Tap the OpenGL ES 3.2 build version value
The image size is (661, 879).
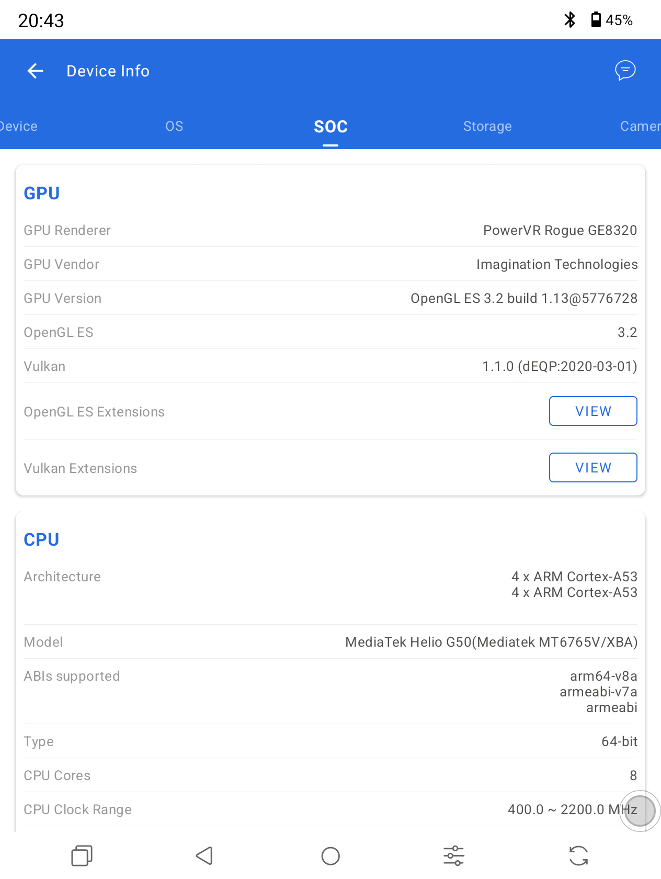pos(524,298)
